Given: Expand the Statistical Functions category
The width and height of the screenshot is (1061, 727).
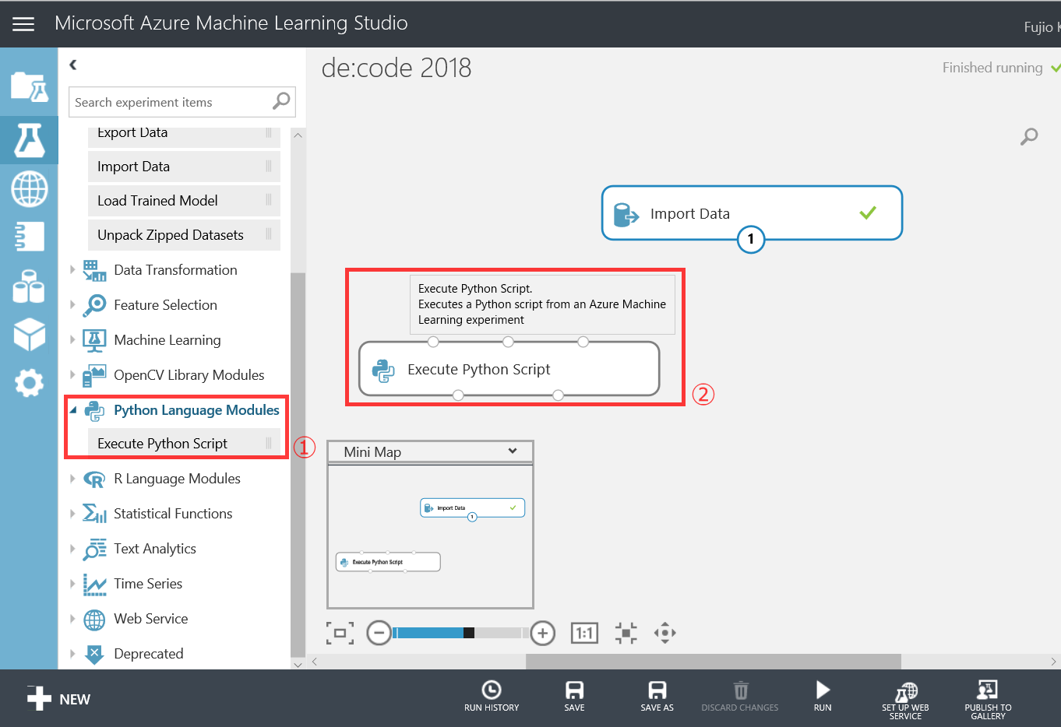Looking at the screenshot, I should [x=73, y=514].
